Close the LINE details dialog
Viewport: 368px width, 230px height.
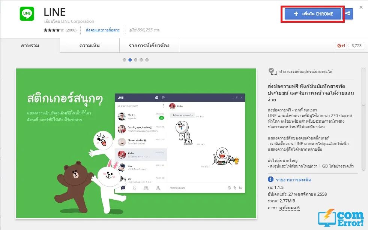[361, 7]
